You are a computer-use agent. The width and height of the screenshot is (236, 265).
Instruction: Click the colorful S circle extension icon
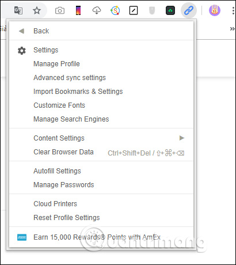click(115, 10)
